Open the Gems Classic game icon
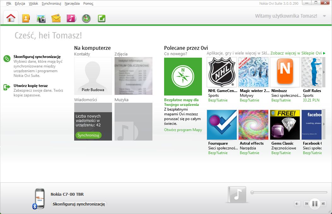 (285, 125)
